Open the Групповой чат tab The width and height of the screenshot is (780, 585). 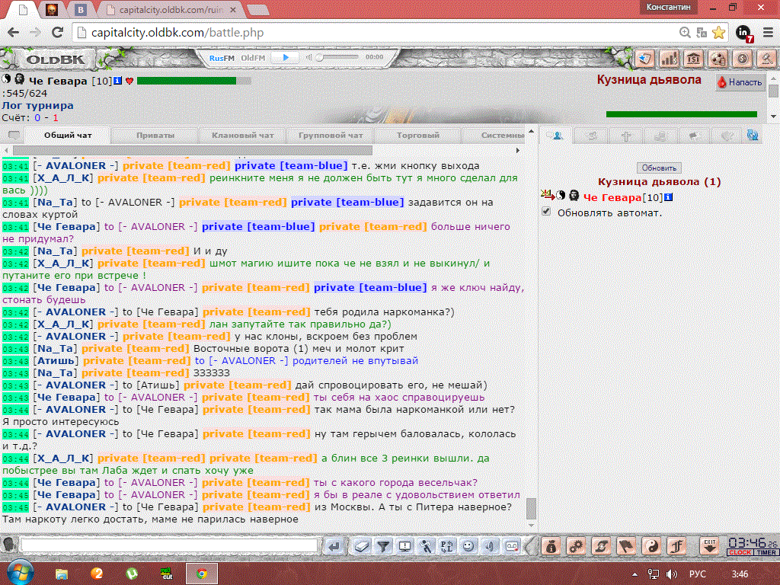[331, 135]
